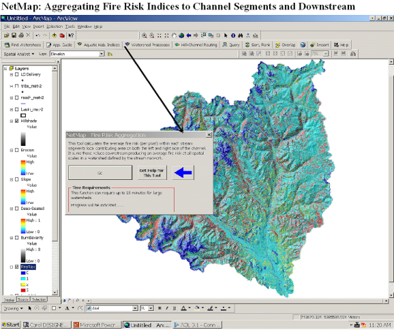Collapse the Hillshade layer expander
Image resolution: width=394 pixels, height=330 pixels.
(x=12, y=121)
